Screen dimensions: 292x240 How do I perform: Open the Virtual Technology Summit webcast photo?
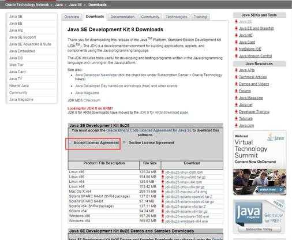coord(260,182)
